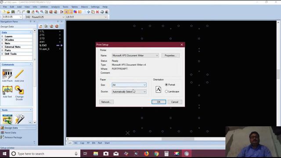The height and width of the screenshot is (158, 281).
Task: Select the Add Text abc icon
Action: coord(7,90)
